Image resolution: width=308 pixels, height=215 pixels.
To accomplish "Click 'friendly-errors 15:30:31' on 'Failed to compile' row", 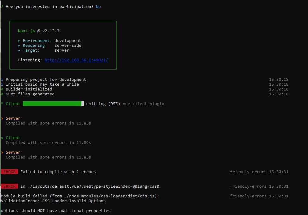I will tap(259, 172).
